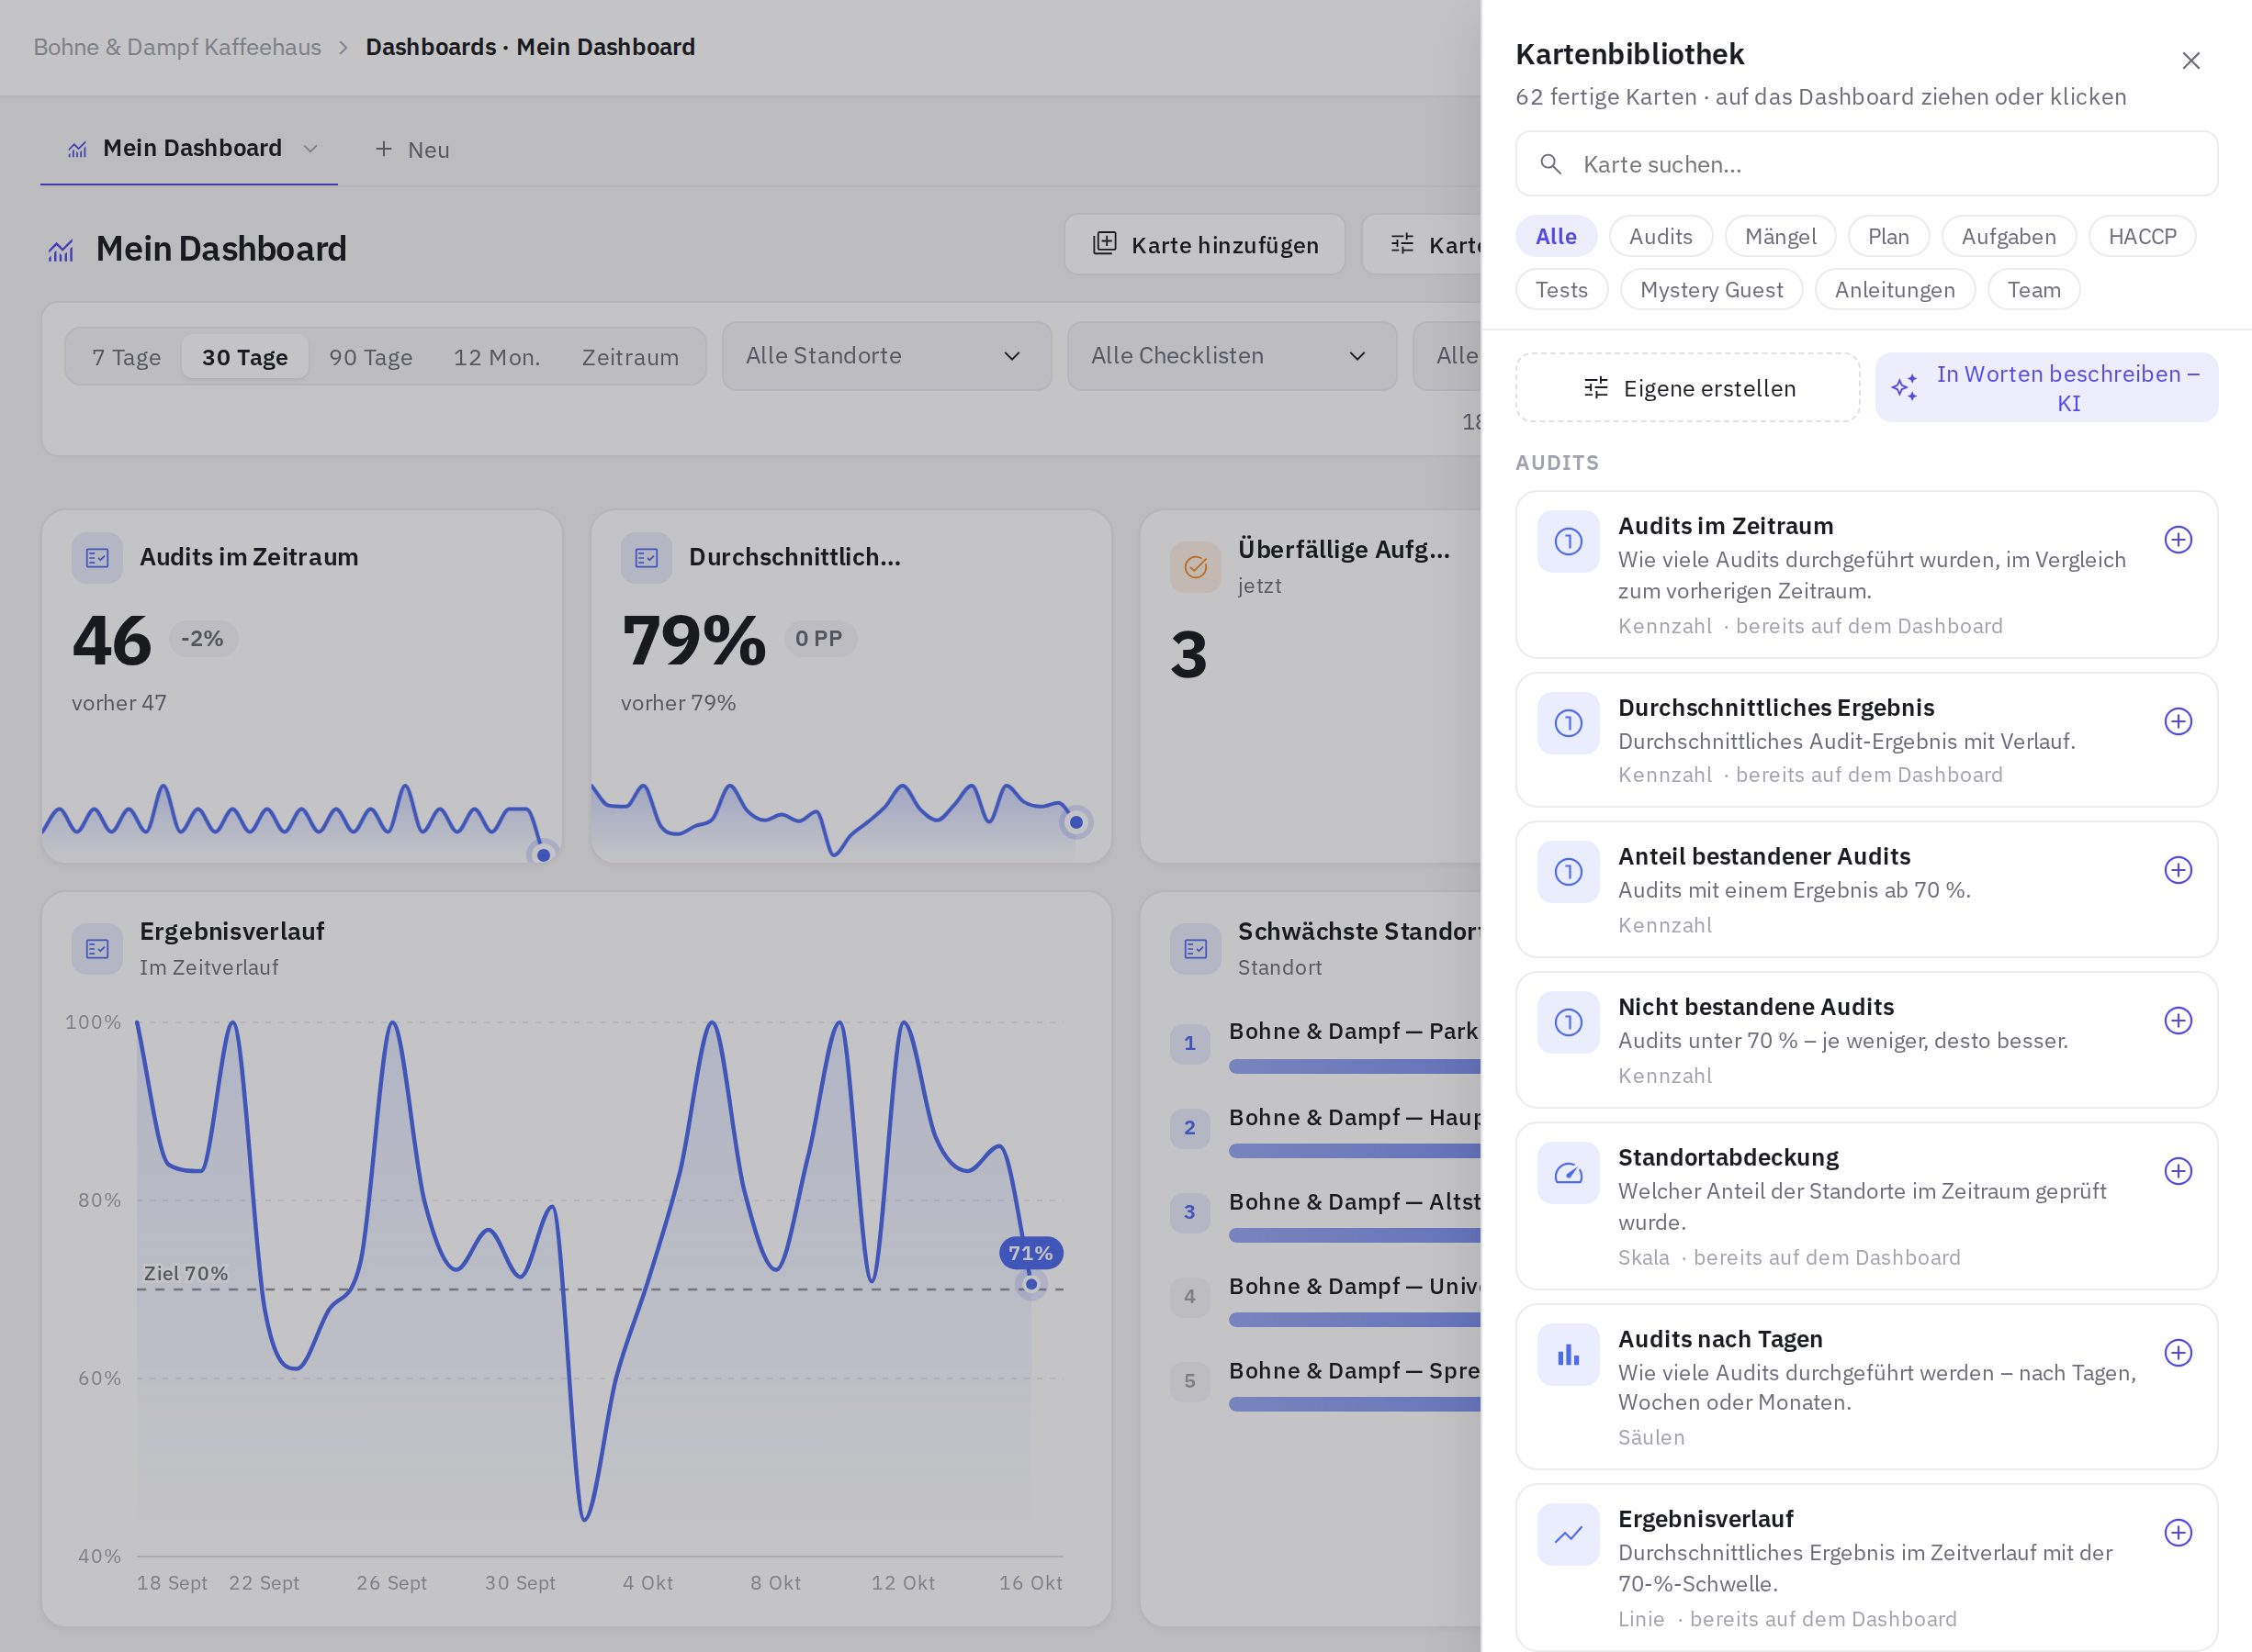
Task: Click Eigene erstellen button
Action: click(x=1688, y=388)
